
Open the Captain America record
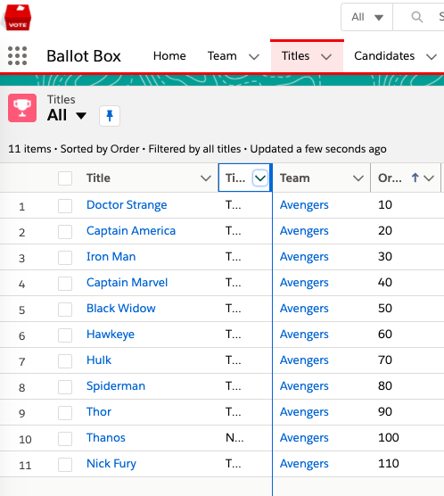(x=131, y=231)
